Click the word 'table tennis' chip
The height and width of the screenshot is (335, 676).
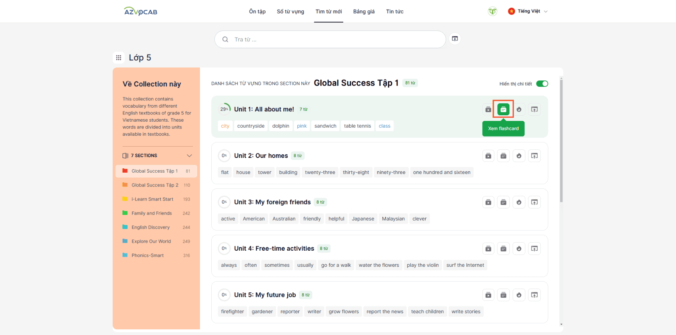pyautogui.click(x=357, y=126)
